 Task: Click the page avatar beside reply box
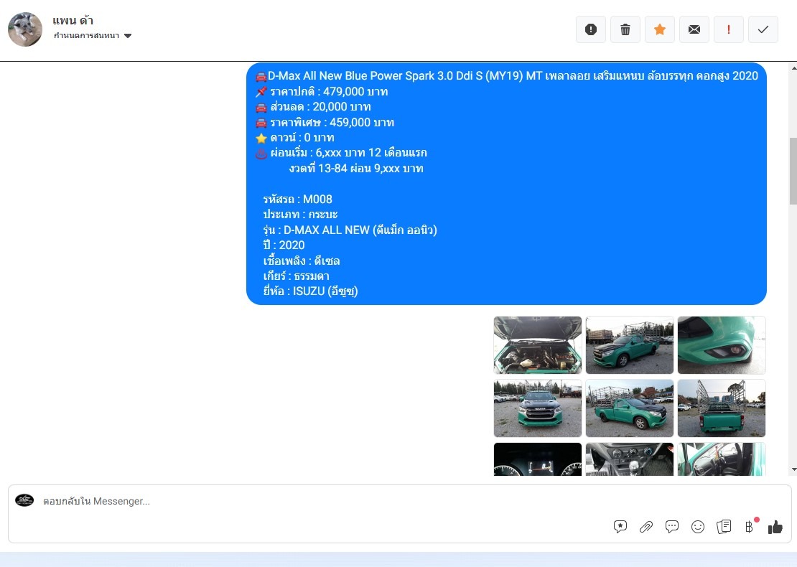click(24, 500)
